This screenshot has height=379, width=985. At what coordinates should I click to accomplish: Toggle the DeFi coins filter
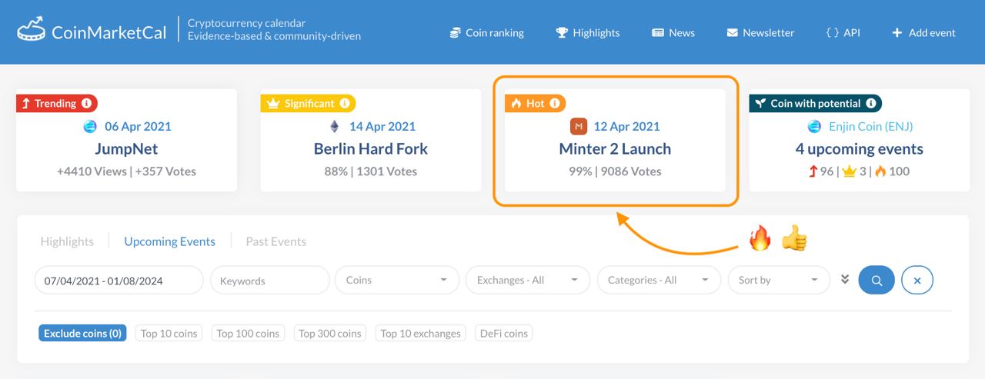click(x=504, y=333)
